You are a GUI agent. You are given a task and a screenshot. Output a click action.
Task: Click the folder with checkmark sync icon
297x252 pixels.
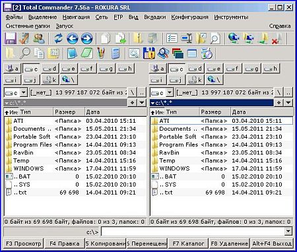click(201, 39)
